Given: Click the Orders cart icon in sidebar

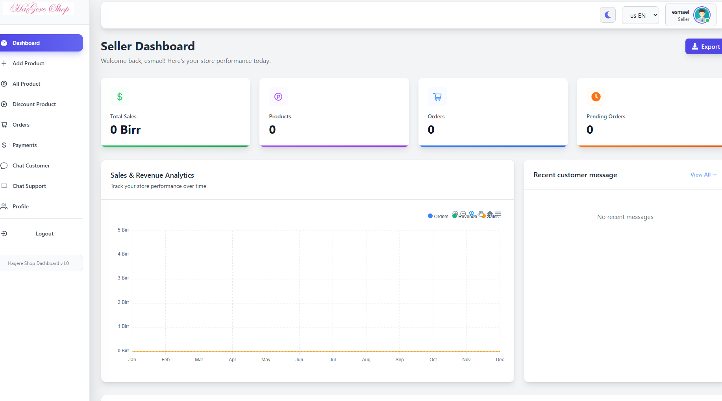Looking at the screenshot, I should [4, 125].
